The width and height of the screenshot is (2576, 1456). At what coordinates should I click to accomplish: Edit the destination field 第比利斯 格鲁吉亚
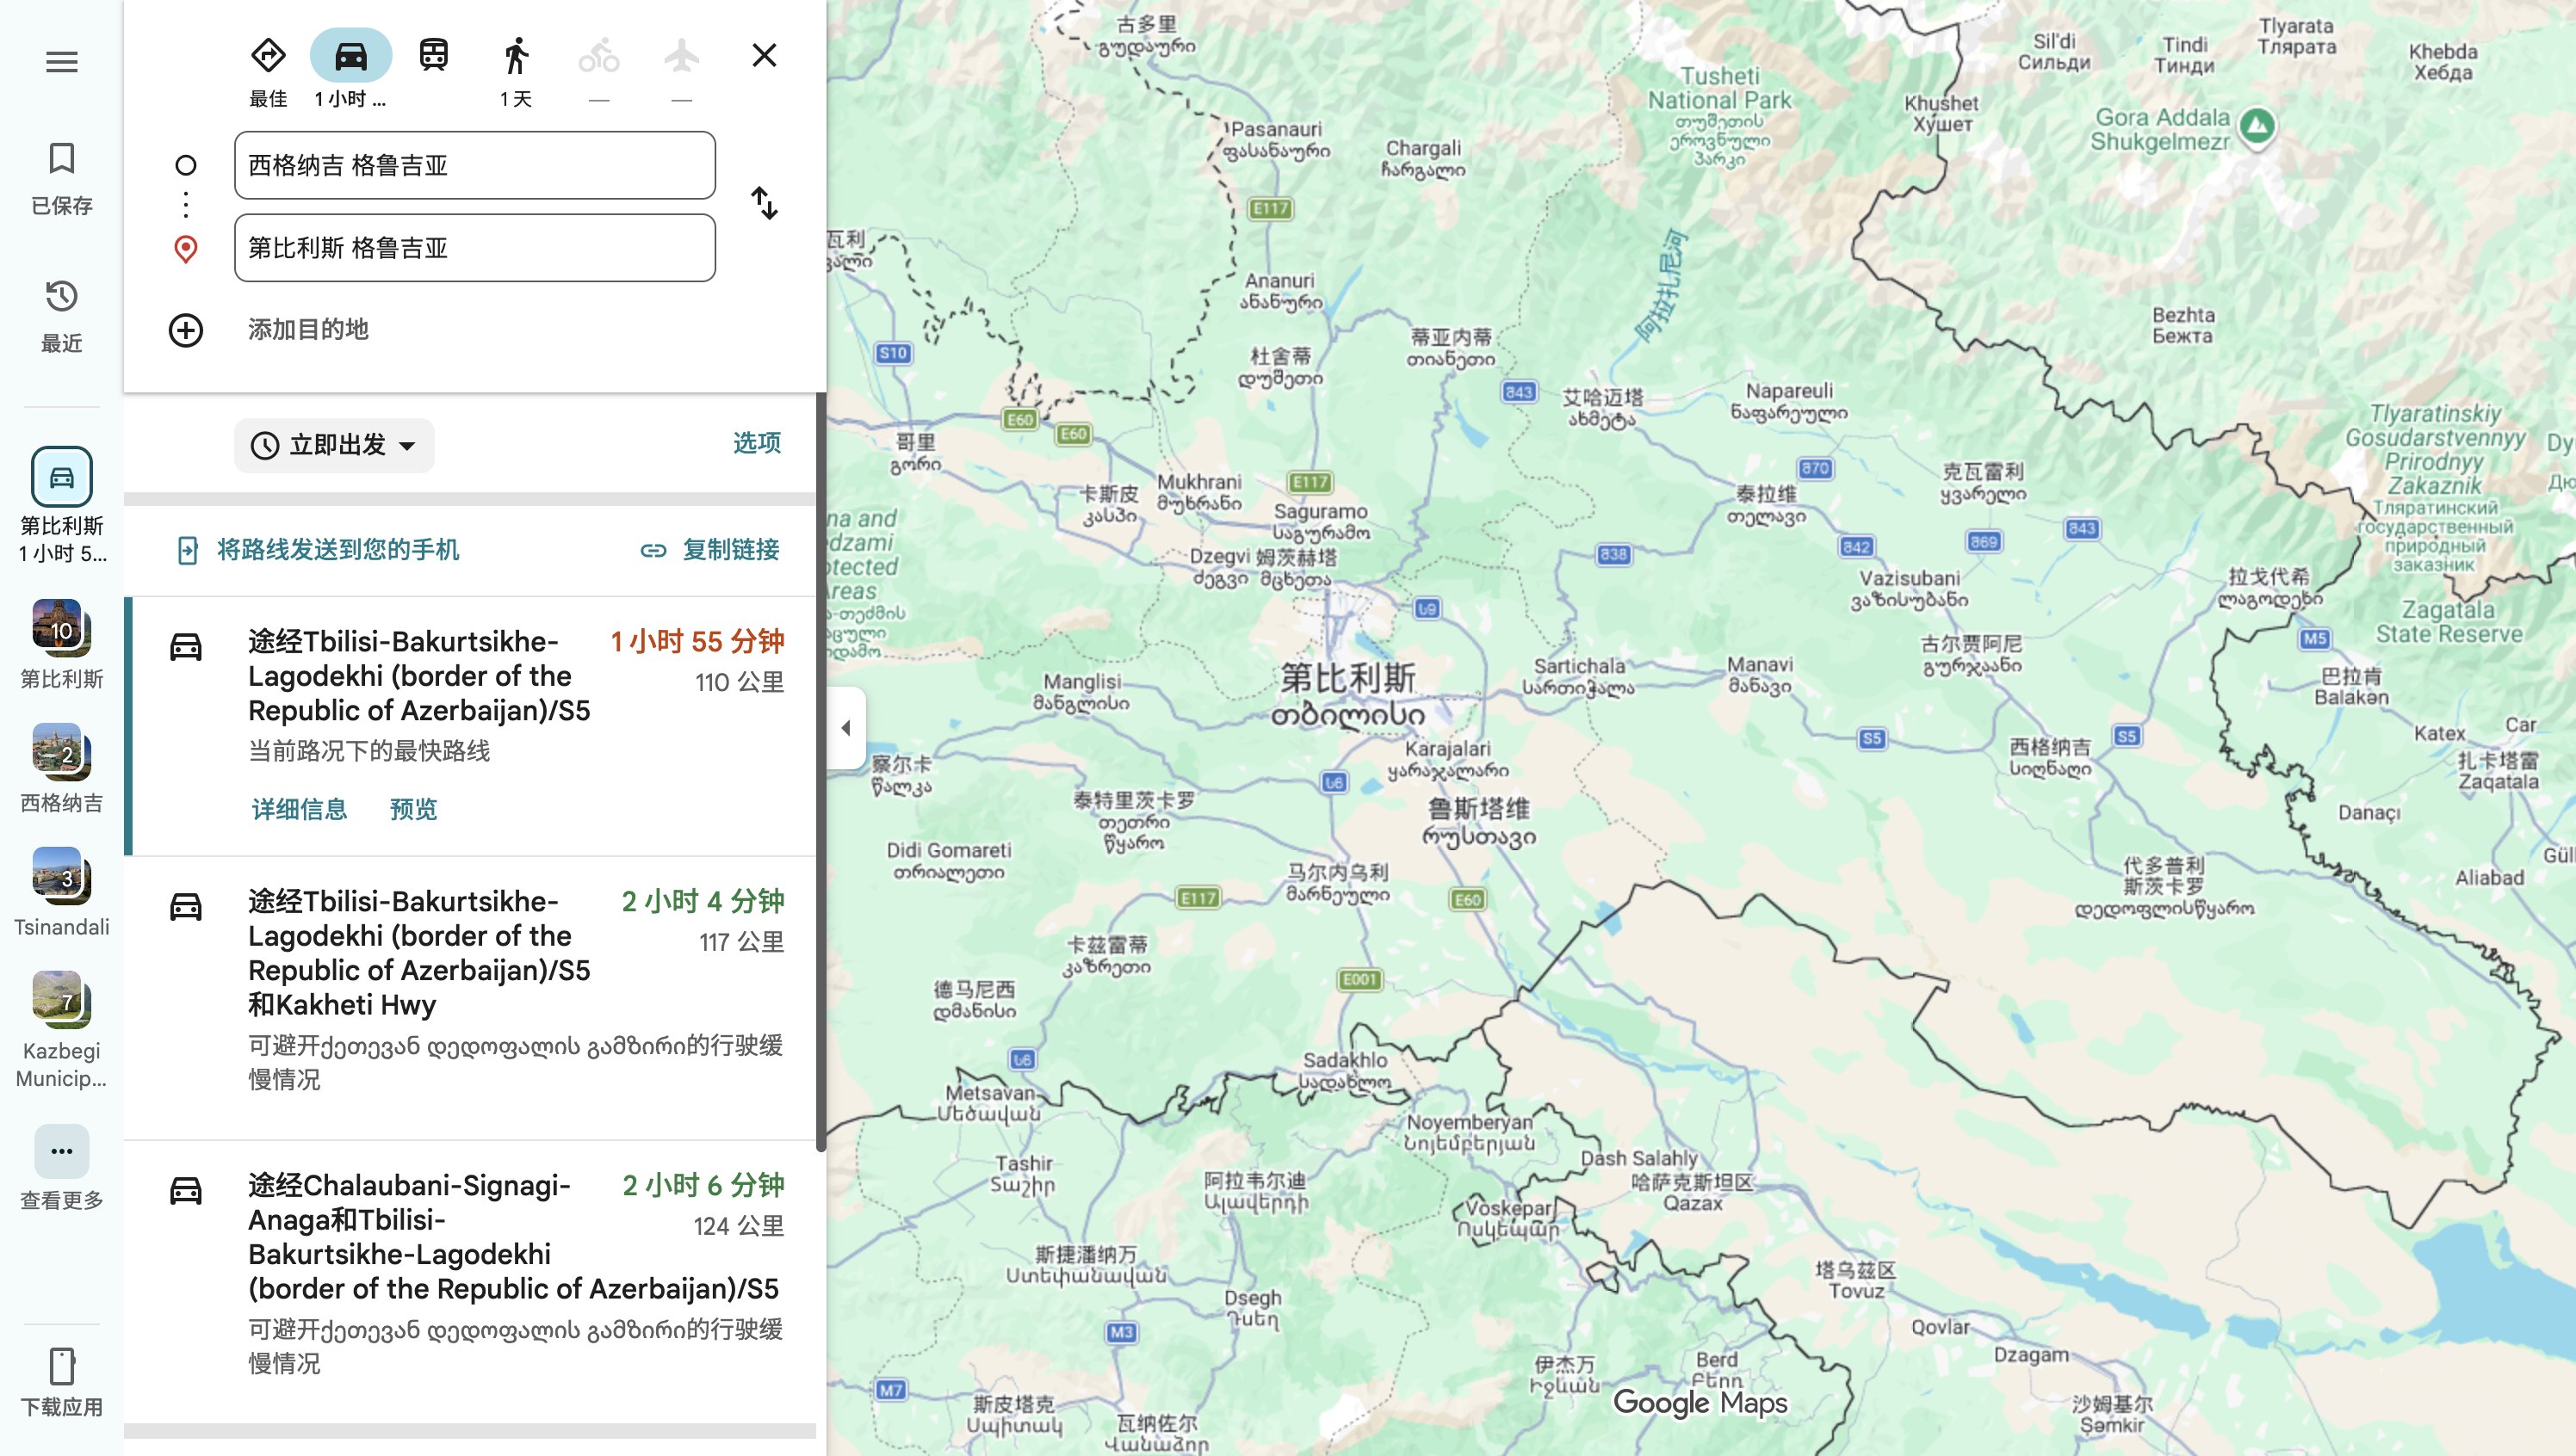[x=475, y=248]
